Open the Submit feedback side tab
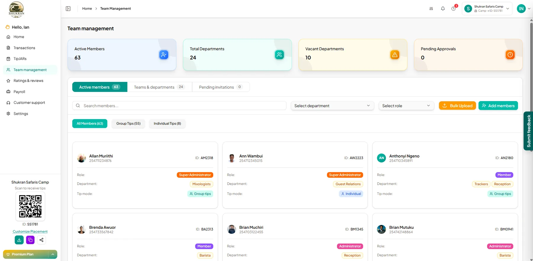 pyautogui.click(x=529, y=131)
